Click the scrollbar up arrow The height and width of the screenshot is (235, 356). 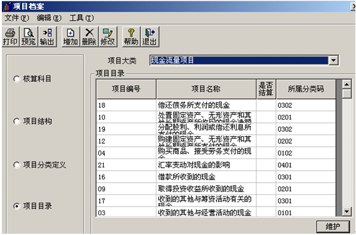pos(347,85)
